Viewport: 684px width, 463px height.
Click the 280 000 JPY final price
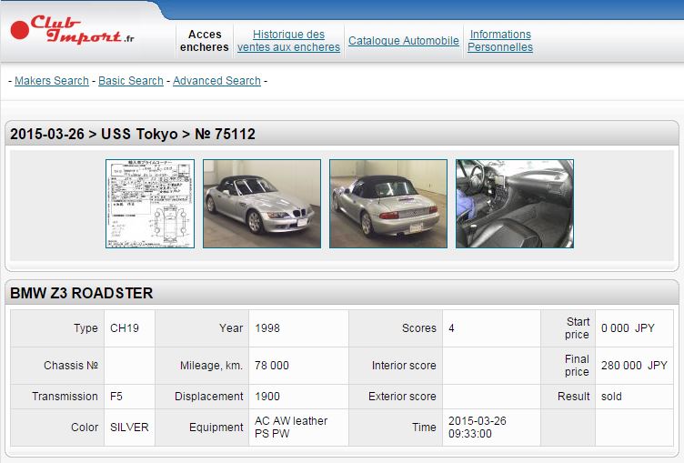coord(634,366)
